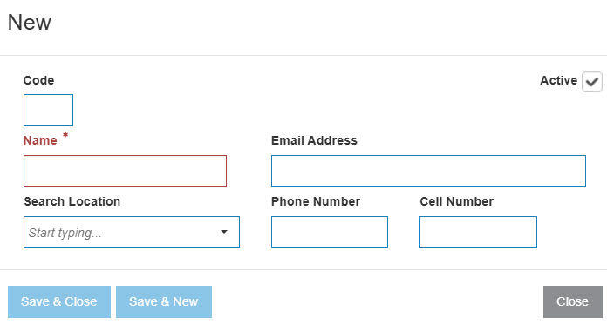Click the Email Address input field
The width and height of the screenshot is (607, 325).
coord(428,172)
